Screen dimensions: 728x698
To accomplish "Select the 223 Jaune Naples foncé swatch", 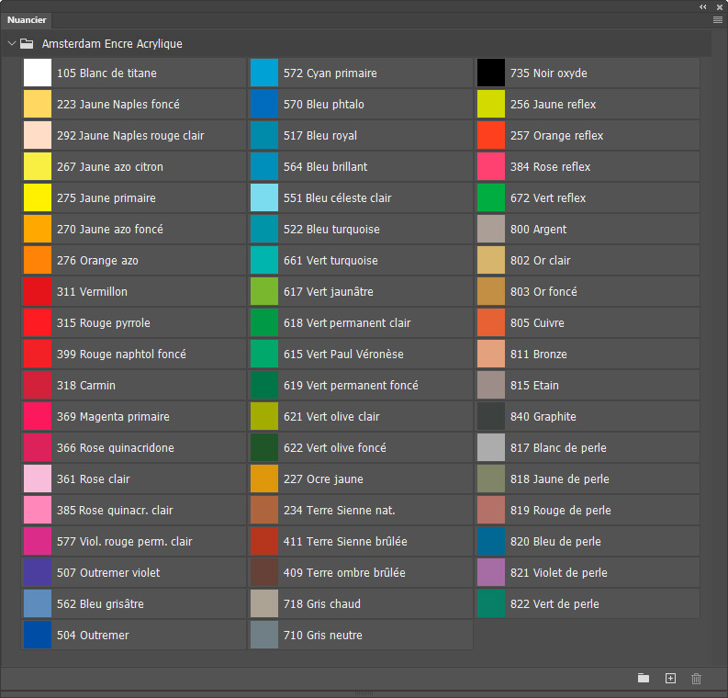I will coord(38,104).
